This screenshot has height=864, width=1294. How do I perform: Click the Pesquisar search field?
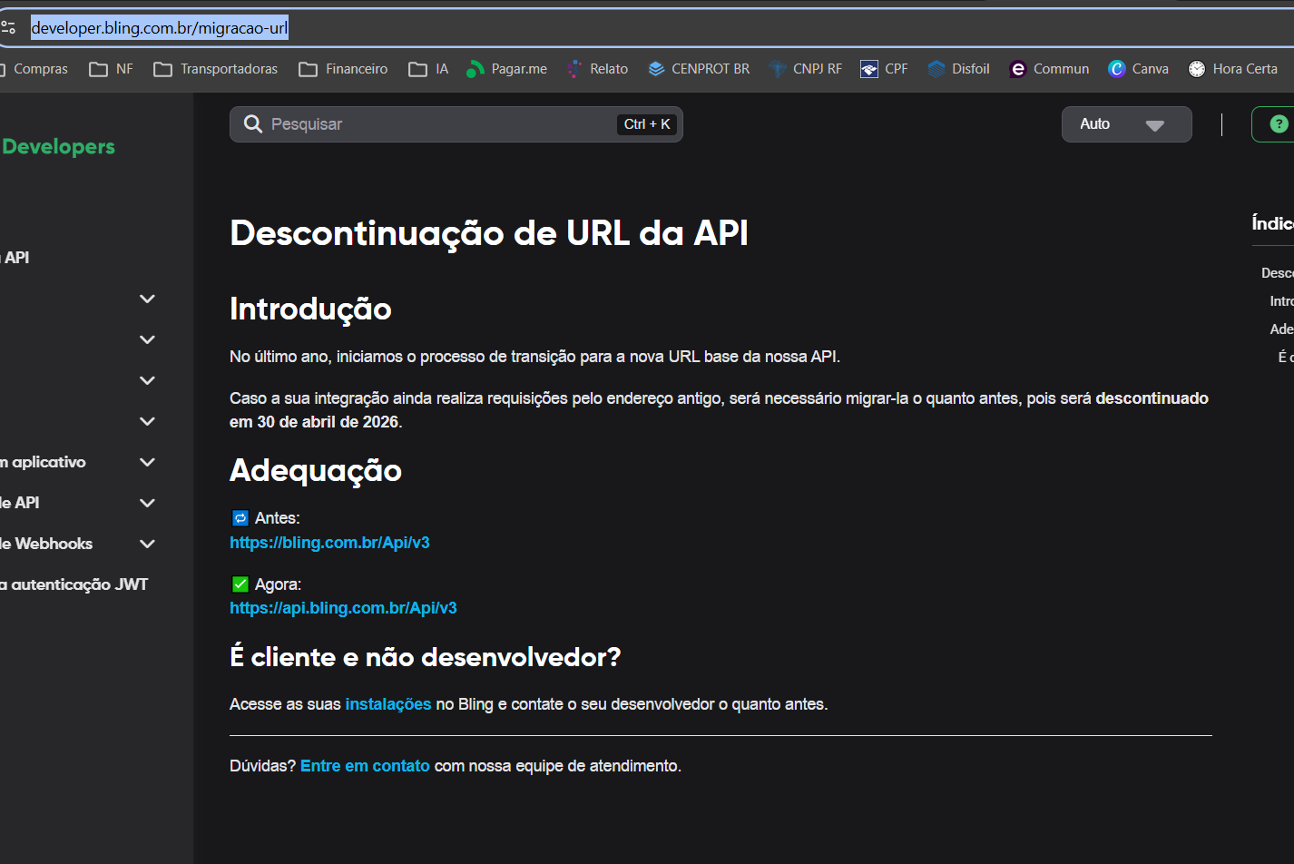[x=436, y=124]
